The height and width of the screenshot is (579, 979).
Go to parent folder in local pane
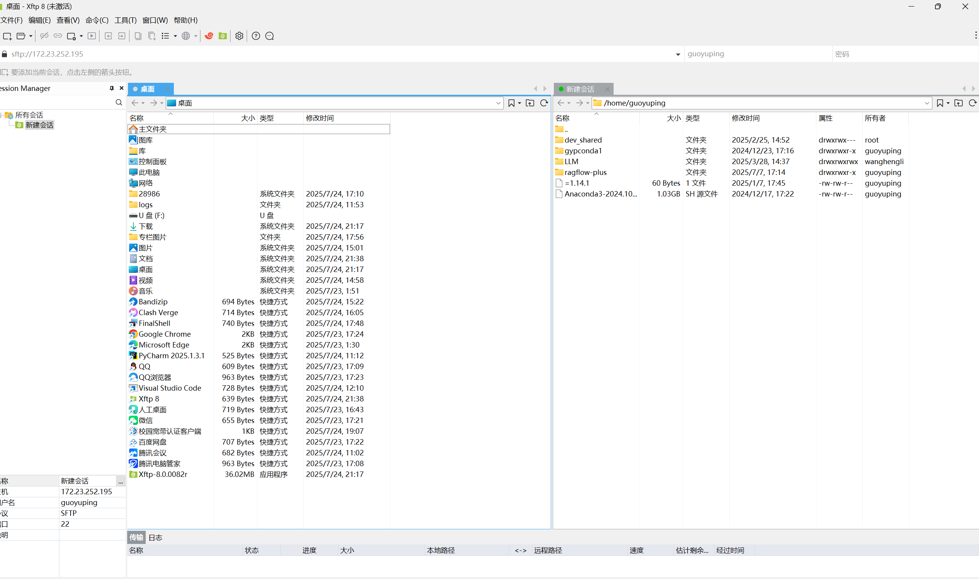(530, 102)
